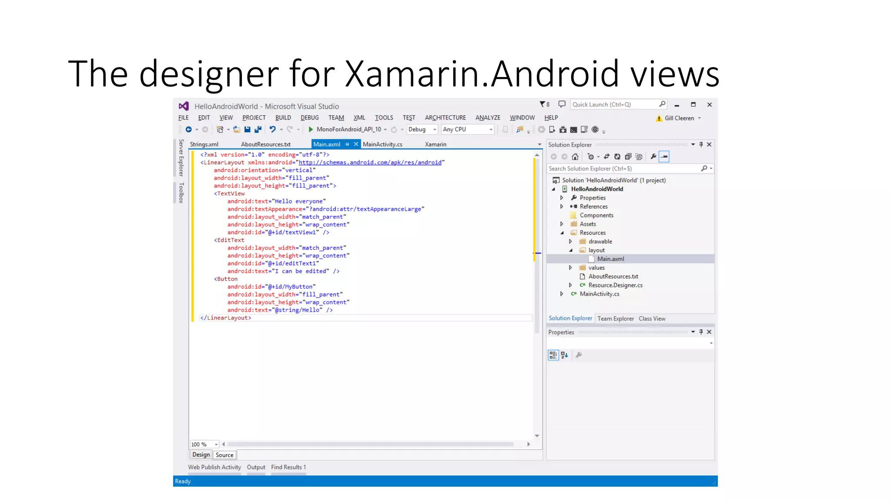Open Properties via Solution Explorer wrench icon

tap(653, 157)
